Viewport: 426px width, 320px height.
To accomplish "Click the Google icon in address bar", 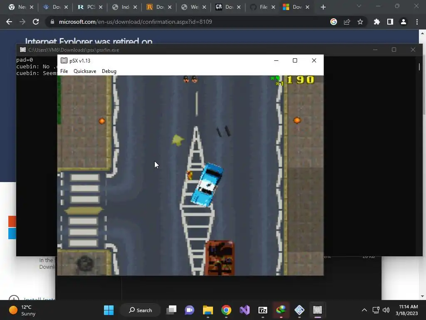I will 334,22.
